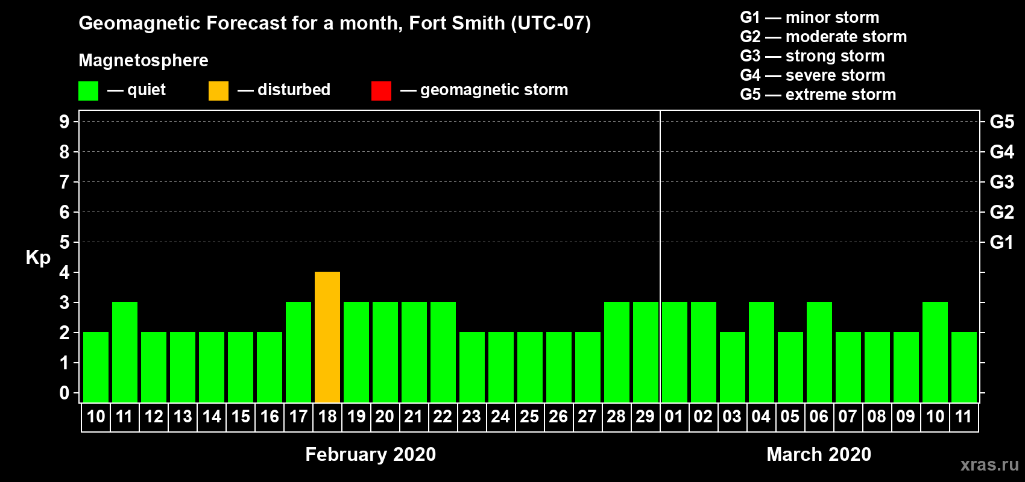This screenshot has width=1025, height=482.
Task: Click the 'G1 — minor storm' legend text
Action: tap(810, 17)
